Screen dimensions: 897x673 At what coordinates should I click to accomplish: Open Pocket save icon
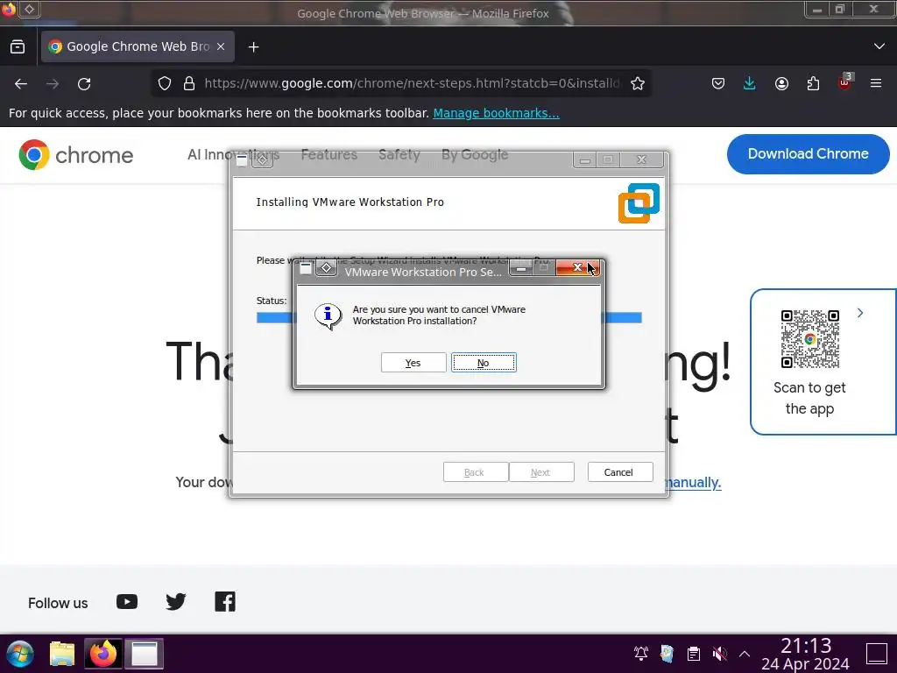(x=718, y=83)
